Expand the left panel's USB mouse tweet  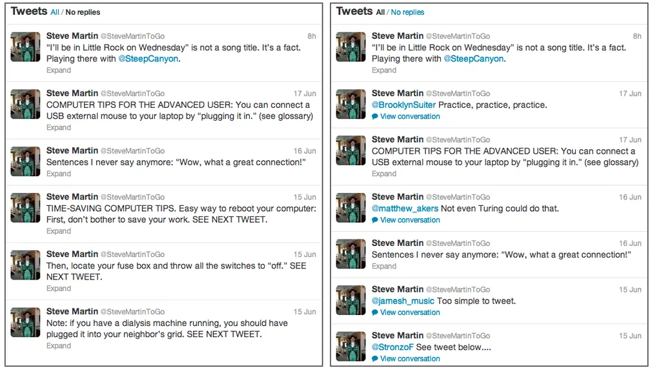point(59,128)
